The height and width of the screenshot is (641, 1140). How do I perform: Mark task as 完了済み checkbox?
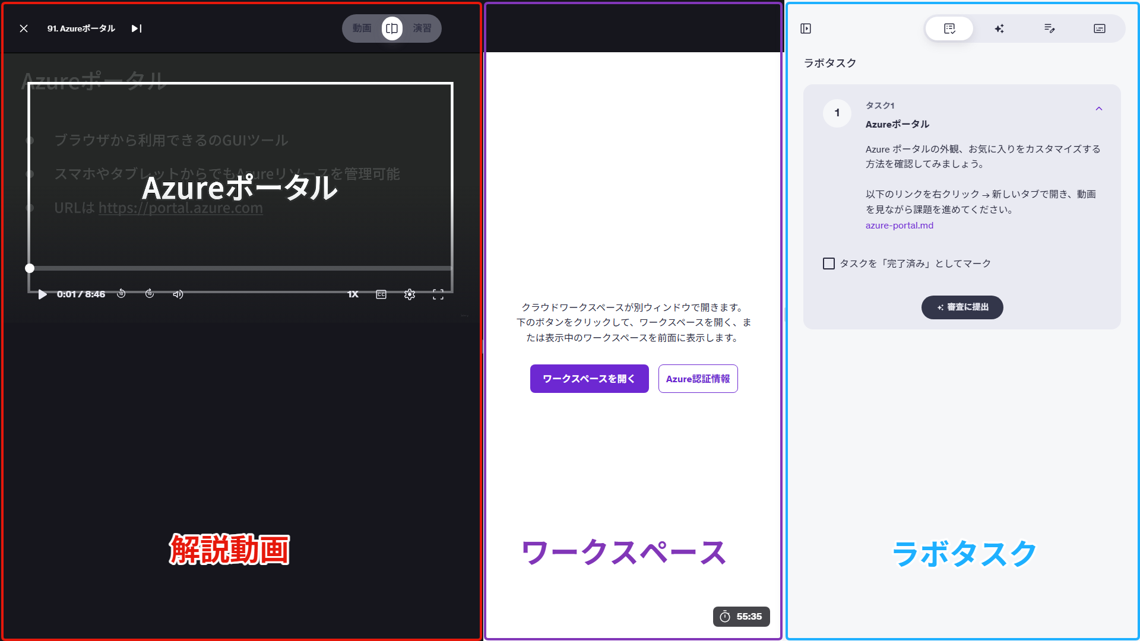pos(829,264)
